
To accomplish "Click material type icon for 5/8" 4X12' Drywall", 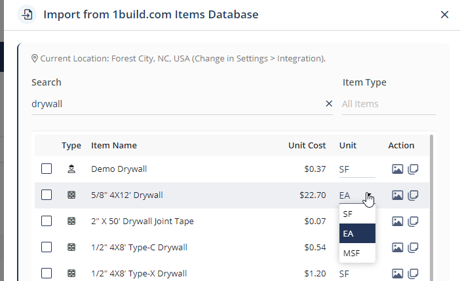I will (71, 195).
